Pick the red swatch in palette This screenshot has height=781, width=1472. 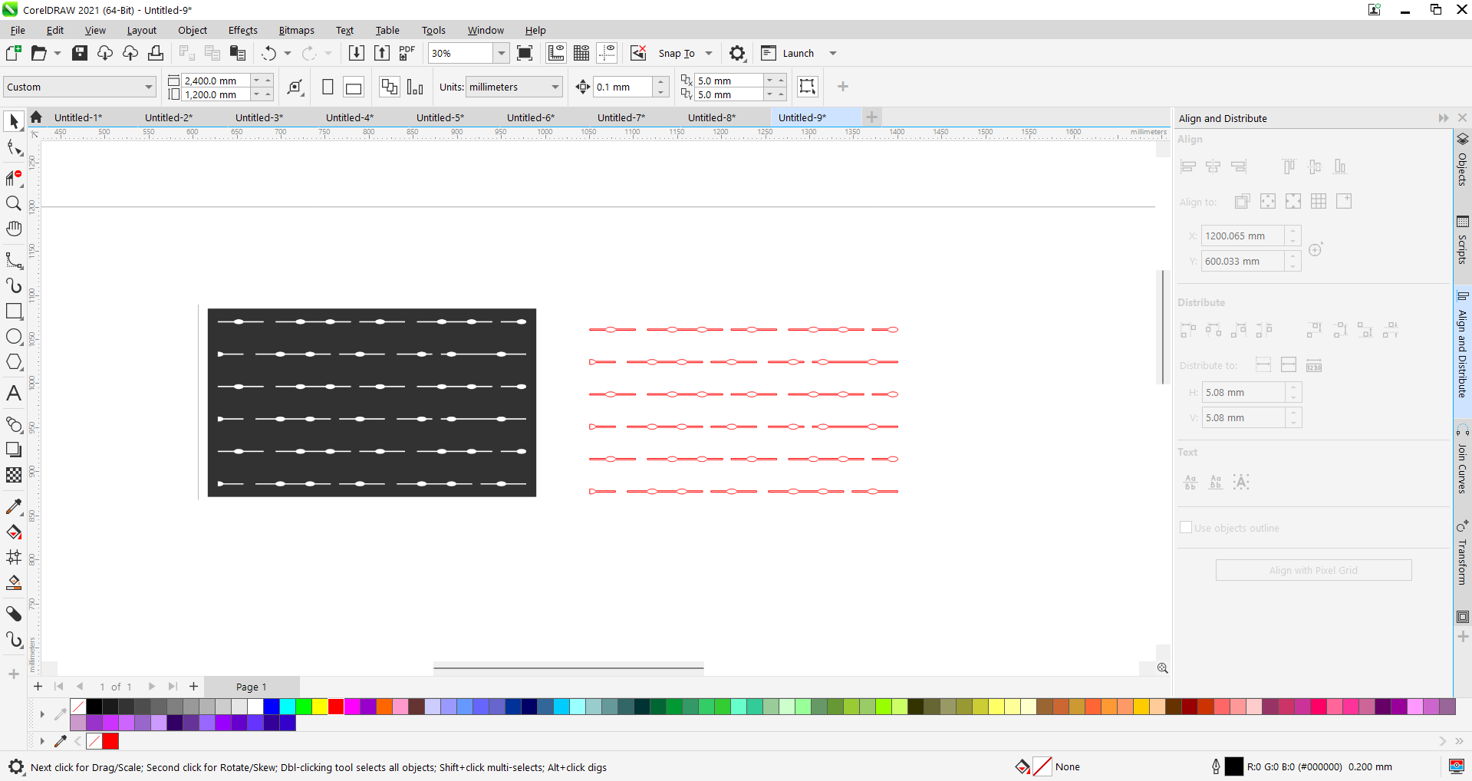(336, 707)
